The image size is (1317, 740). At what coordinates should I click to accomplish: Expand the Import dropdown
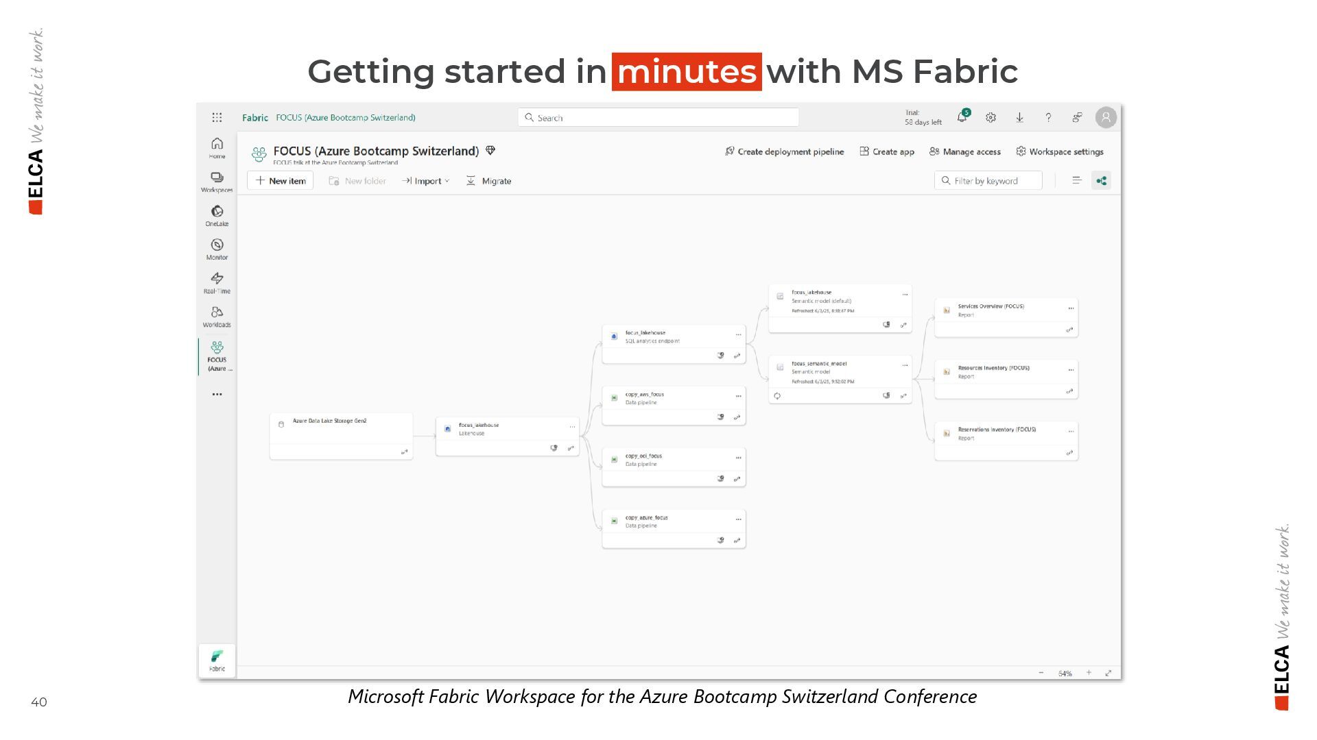[x=426, y=181]
